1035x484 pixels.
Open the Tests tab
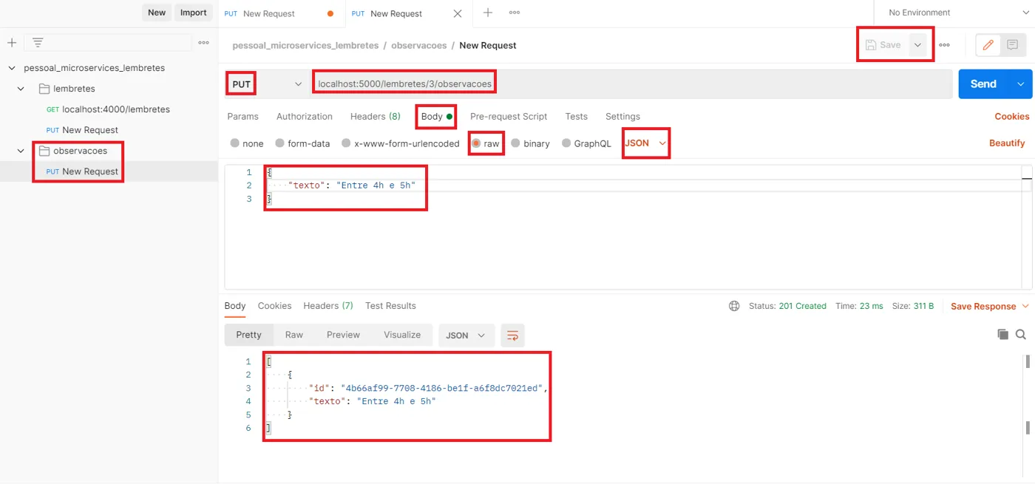(x=577, y=117)
